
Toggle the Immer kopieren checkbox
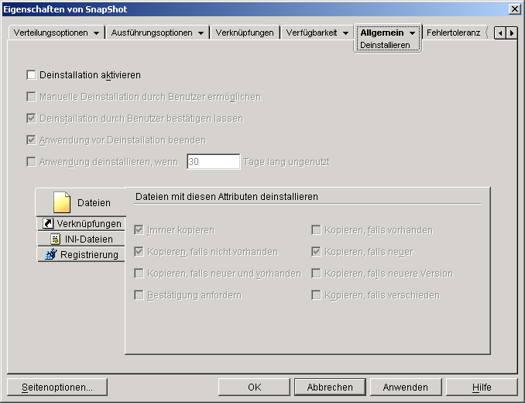pyautogui.click(x=139, y=230)
